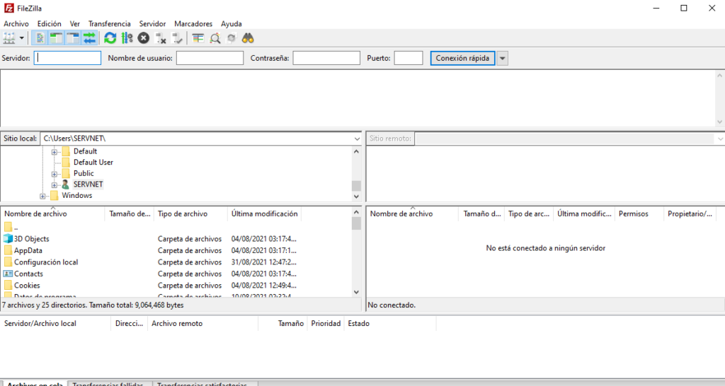The height and width of the screenshot is (386, 725).
Task: Toggle message log display
Action: (x=40, y=37)
